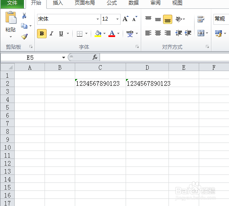Decrease indent
This screenshot has height=206, width=229.
coord(179,33)
